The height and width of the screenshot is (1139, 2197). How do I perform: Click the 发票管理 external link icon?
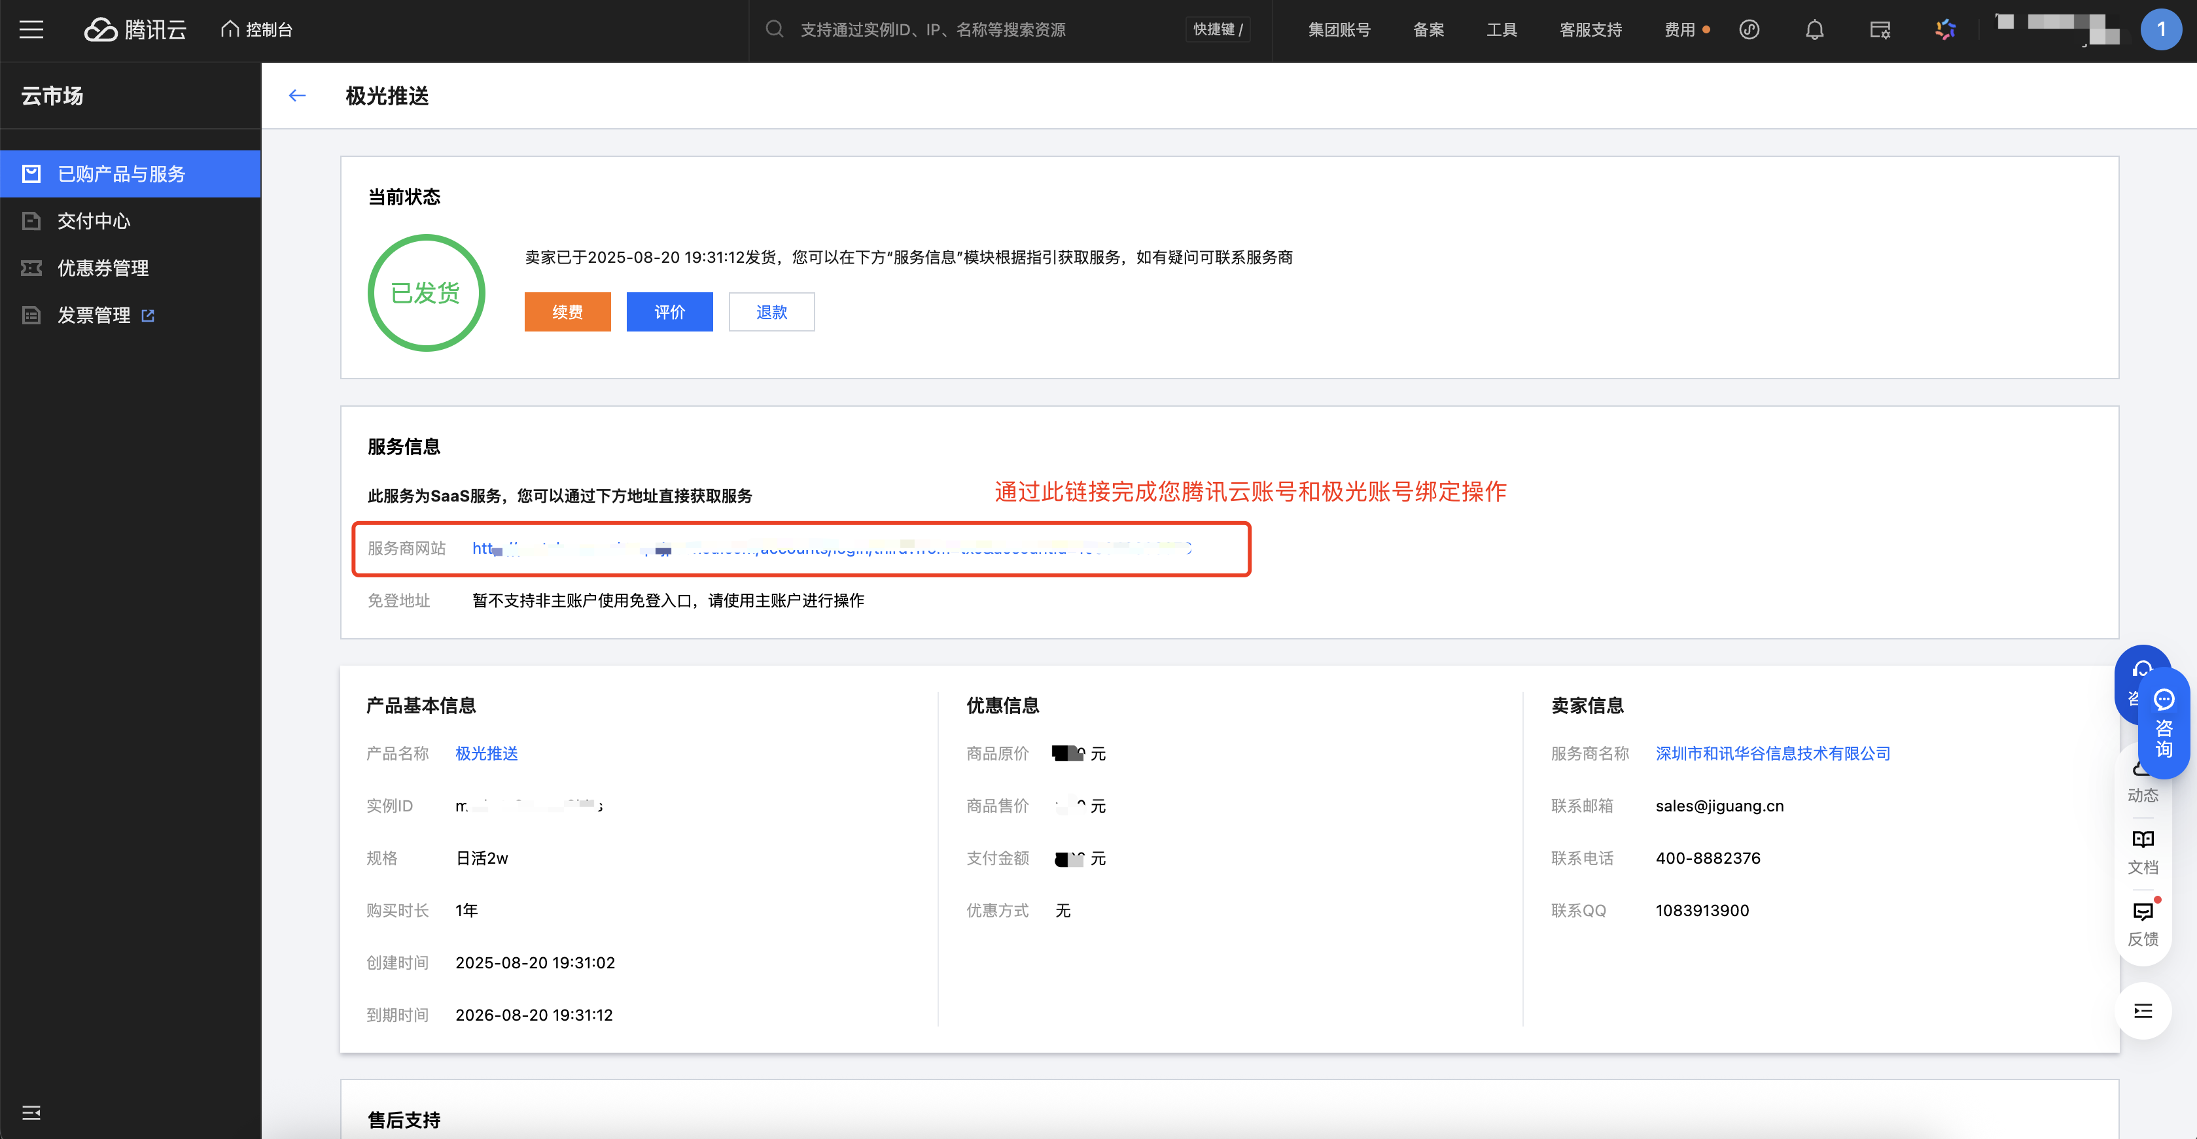149,315
